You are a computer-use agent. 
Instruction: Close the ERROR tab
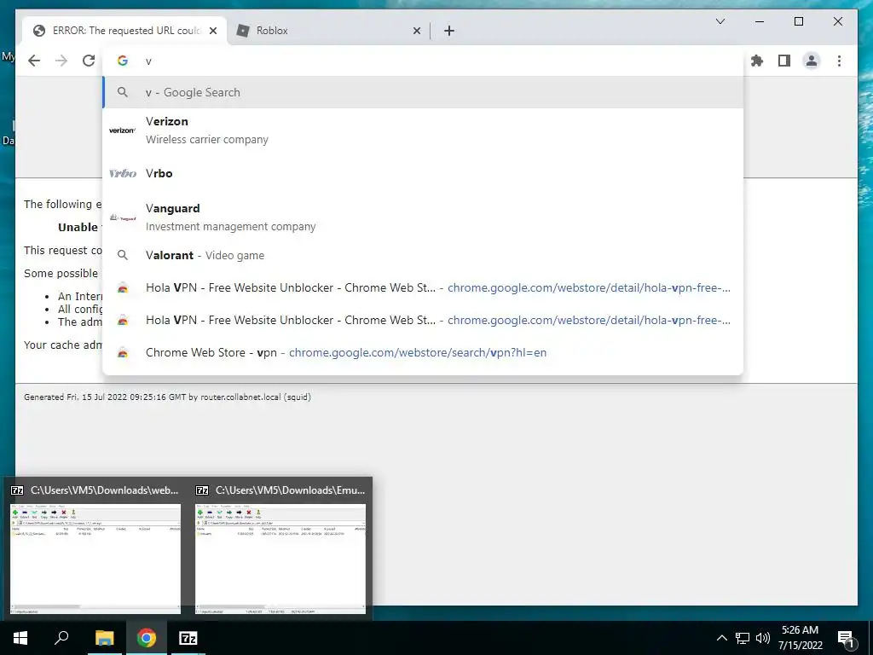click(212, 31)
